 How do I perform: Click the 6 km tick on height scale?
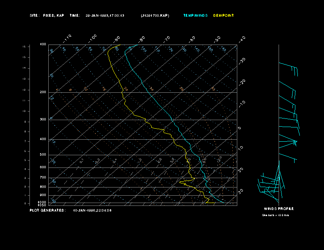(25, 151)
